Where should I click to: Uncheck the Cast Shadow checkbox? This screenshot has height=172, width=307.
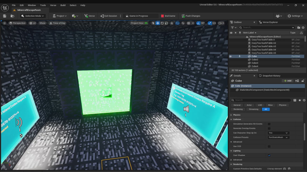[269, 155]
